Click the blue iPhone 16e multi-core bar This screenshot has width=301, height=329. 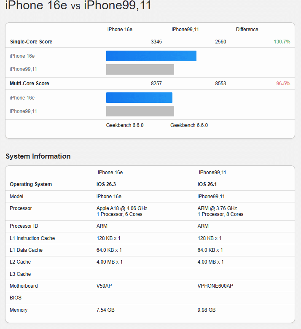[x=139, y=98]
